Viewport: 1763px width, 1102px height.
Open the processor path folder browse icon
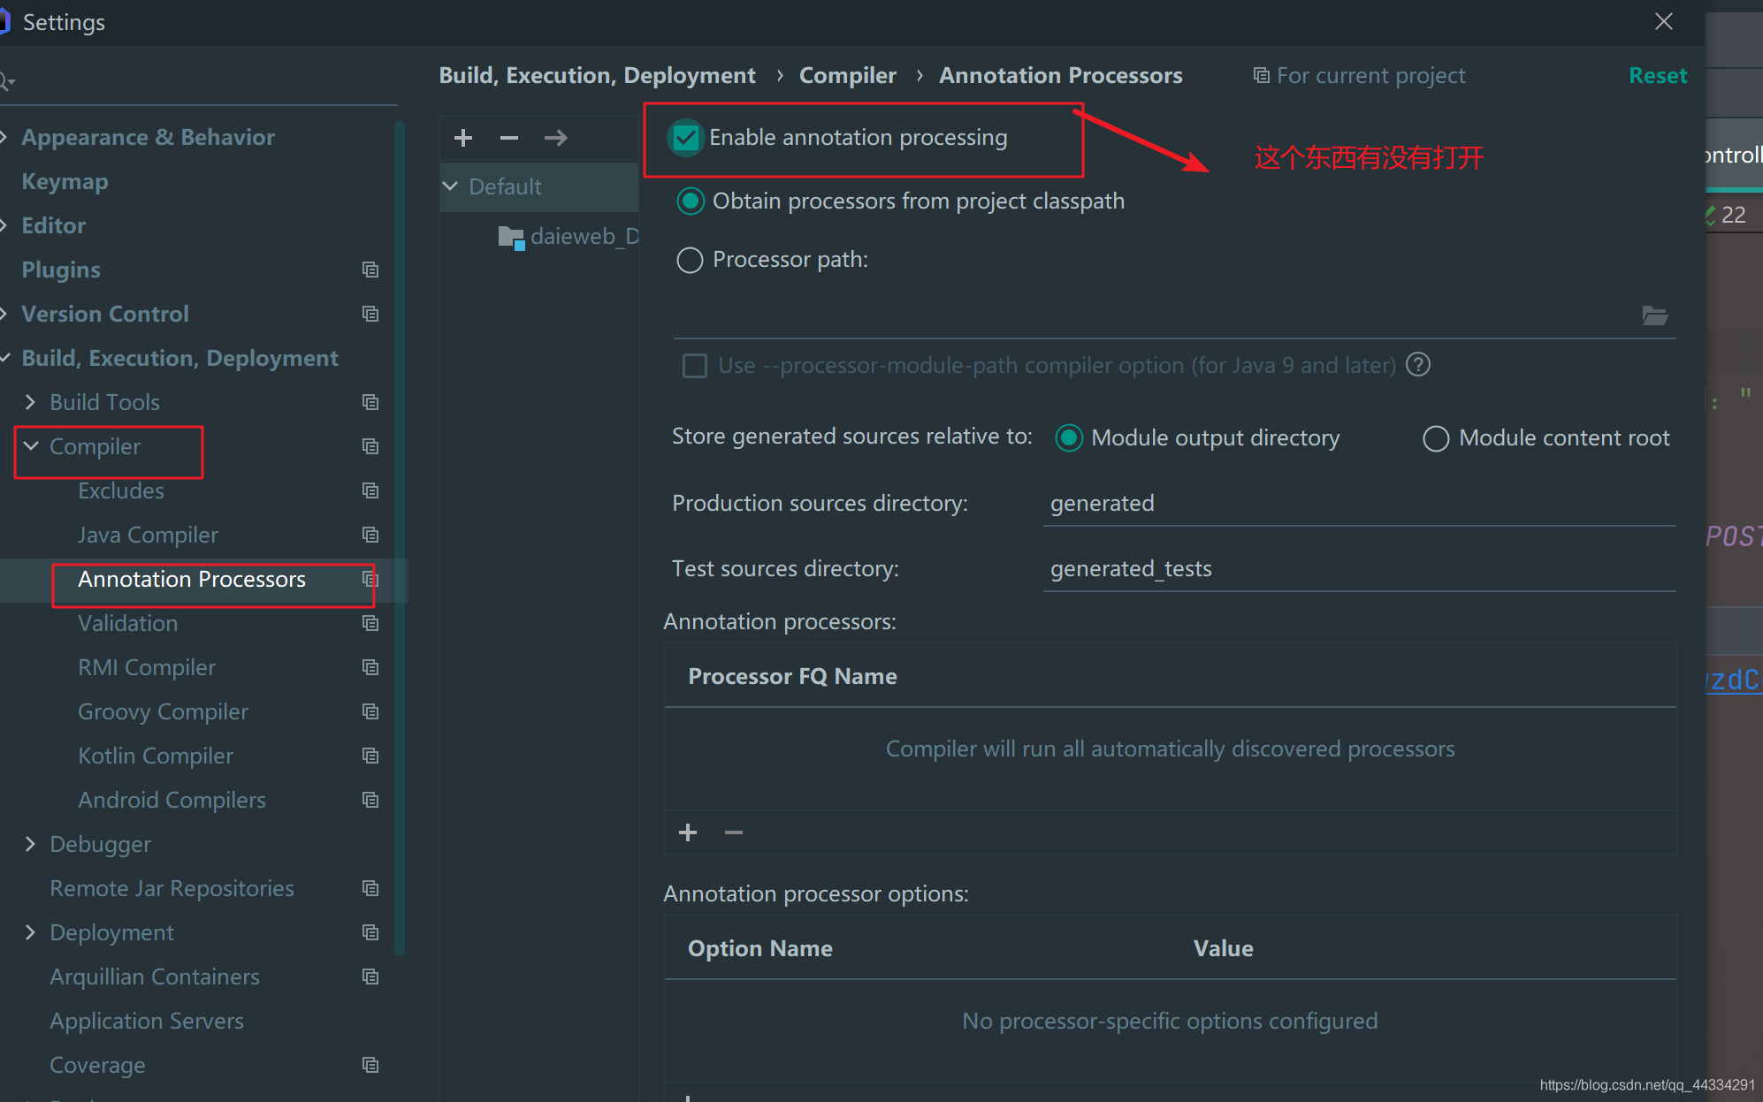[x=1654, y=315]
